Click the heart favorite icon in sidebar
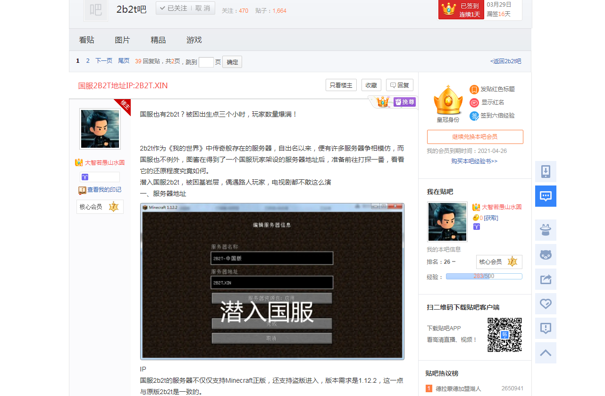The height and width of the screenshot is (396, 605). pyautogui.click(x=546, y=303)
